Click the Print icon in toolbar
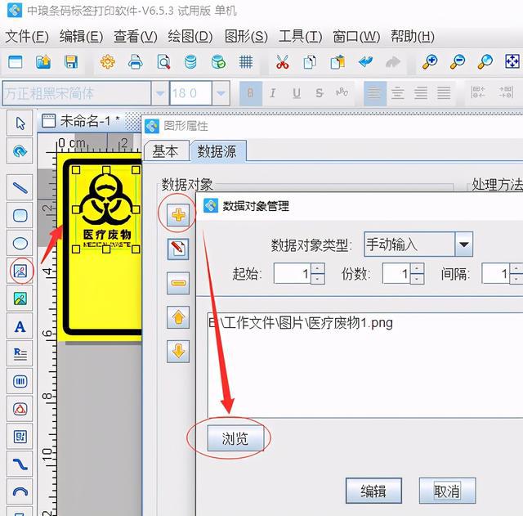Viewport: 523px width, 516px height. click(x=136, y=62)
